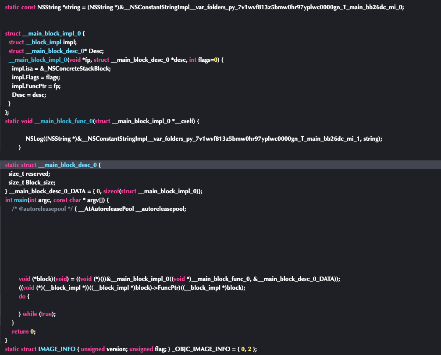Click the "Block_size" member name
The height and width of the screenshot is (355, 441).
point(39,182)
